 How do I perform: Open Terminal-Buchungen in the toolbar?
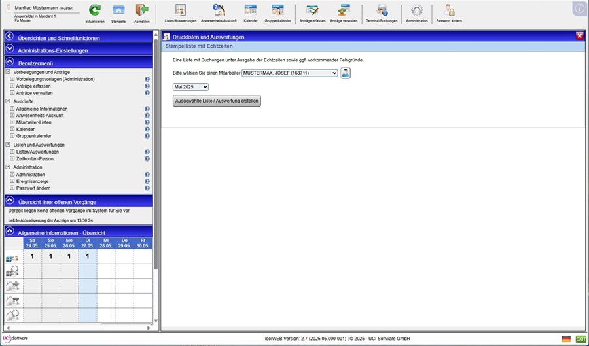382,10
